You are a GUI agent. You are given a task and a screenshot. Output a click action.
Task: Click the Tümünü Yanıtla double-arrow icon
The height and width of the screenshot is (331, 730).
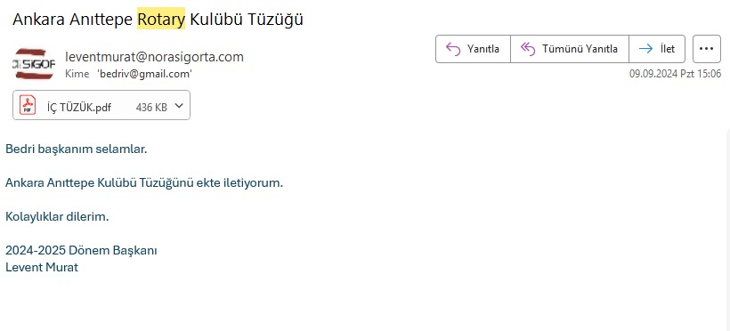pyautogui.click(x=528, y=48)
